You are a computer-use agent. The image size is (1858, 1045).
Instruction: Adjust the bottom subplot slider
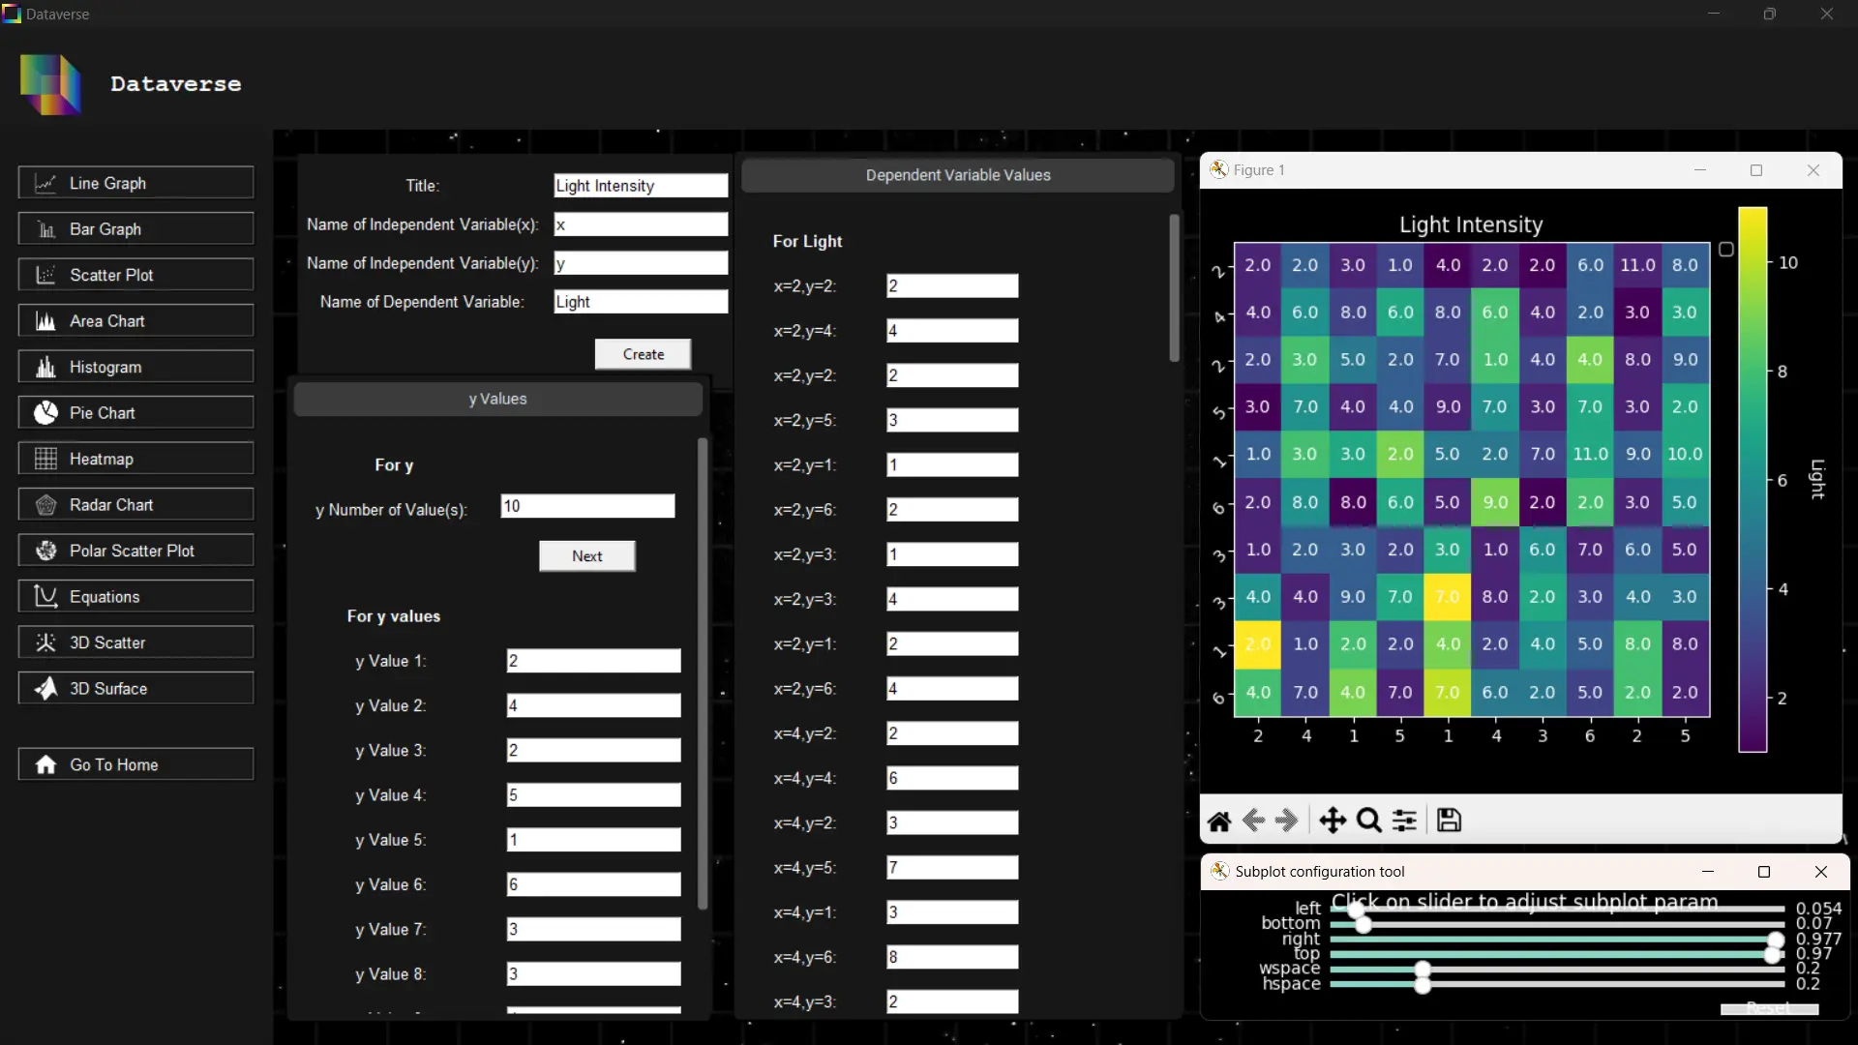click(x=1364, y=924)
